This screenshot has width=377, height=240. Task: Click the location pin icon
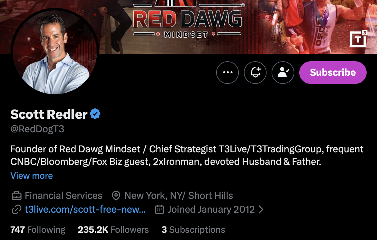[116, 196]
